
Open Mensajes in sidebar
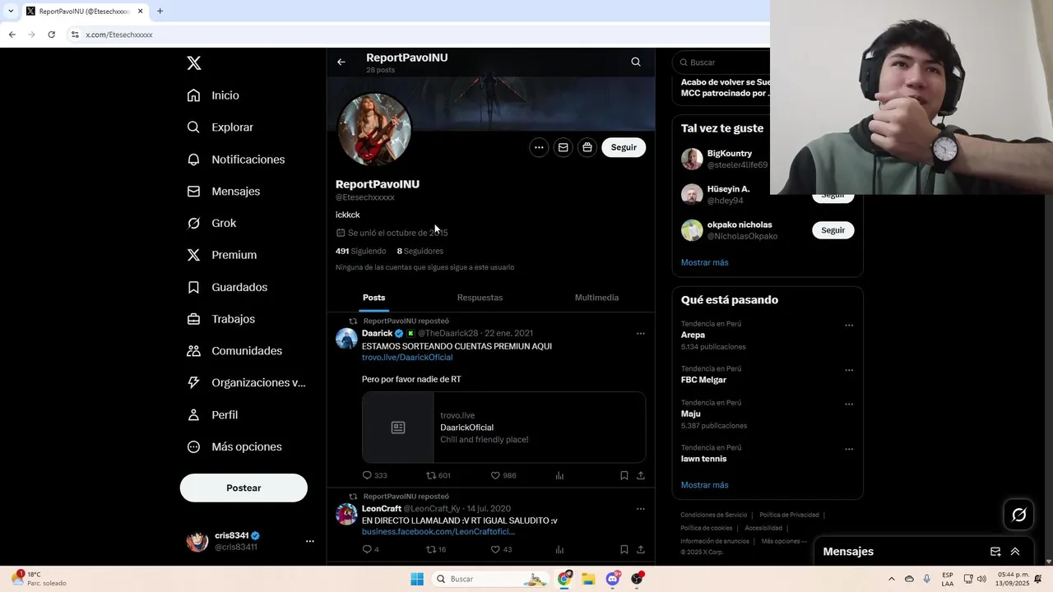pyautogui.click(x=223, y=191)
